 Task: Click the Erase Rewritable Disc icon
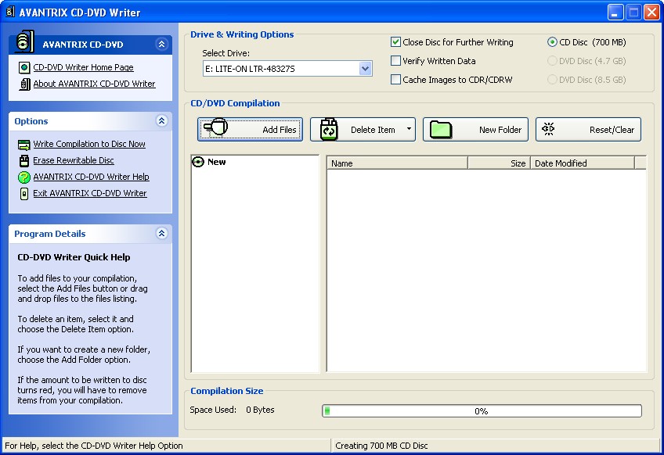[x=24, y=161]
